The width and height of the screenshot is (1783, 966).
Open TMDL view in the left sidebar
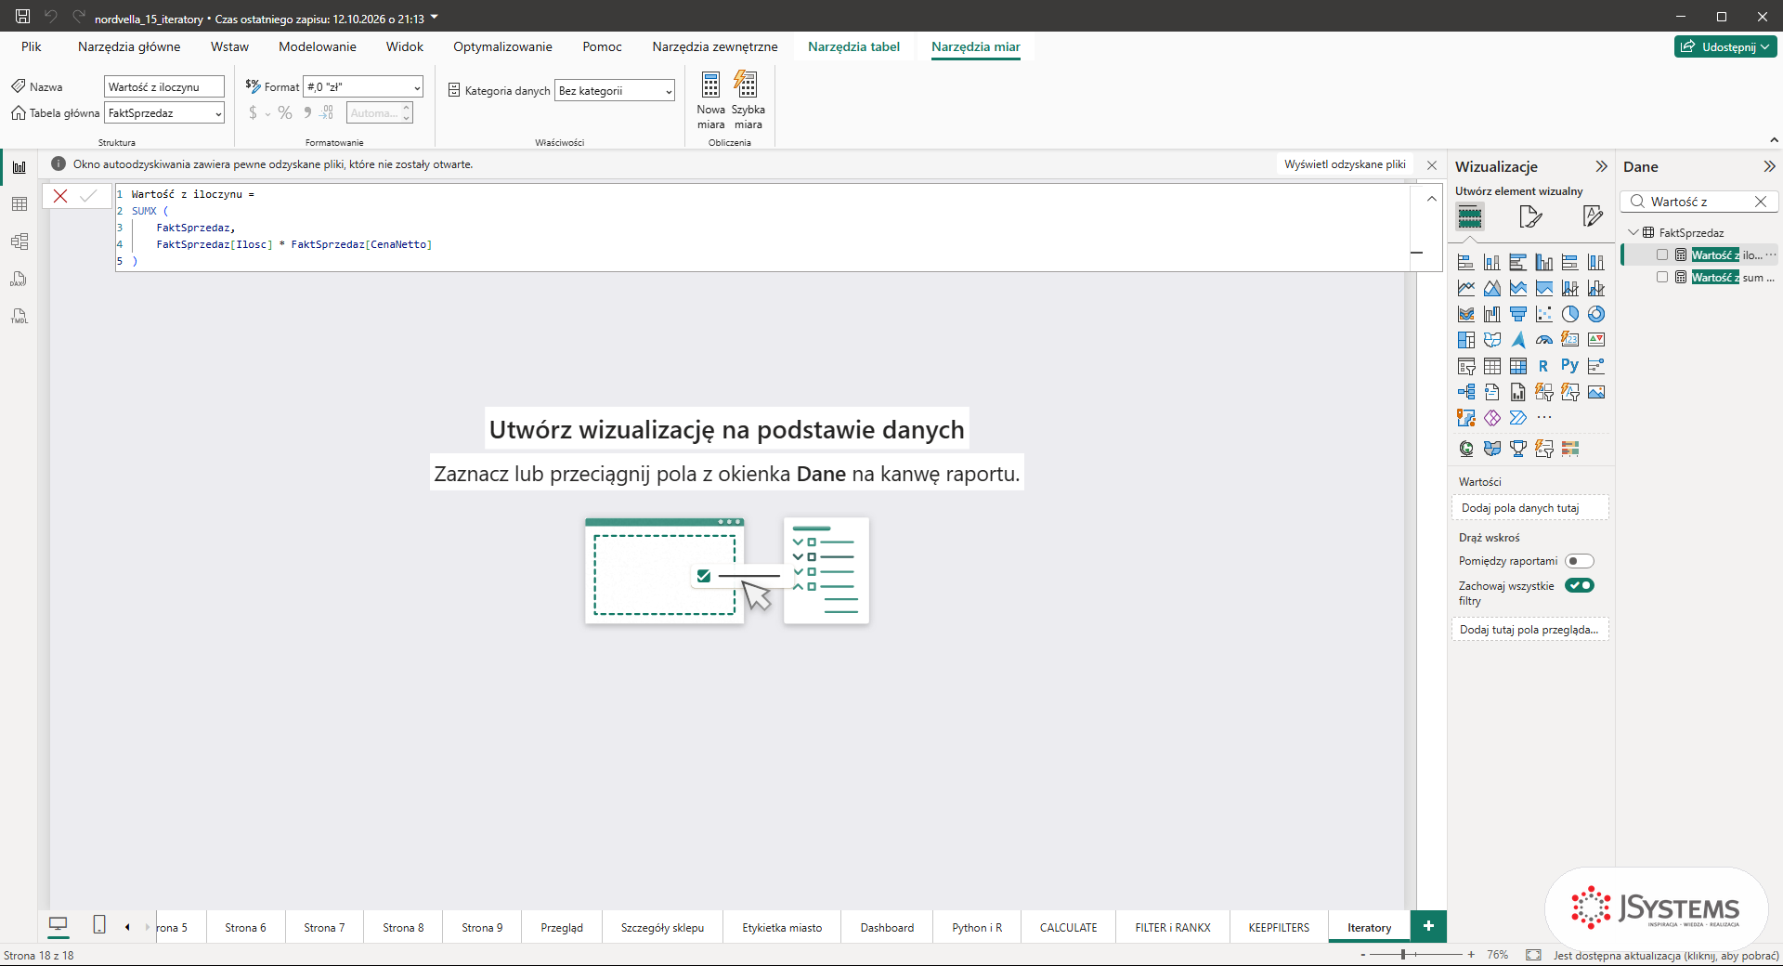20,316
